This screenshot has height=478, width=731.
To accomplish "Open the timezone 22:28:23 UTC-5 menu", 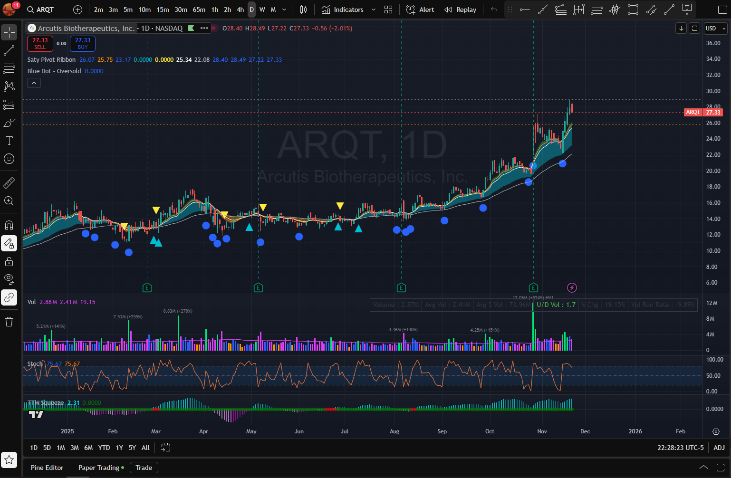I will point(681,448).
